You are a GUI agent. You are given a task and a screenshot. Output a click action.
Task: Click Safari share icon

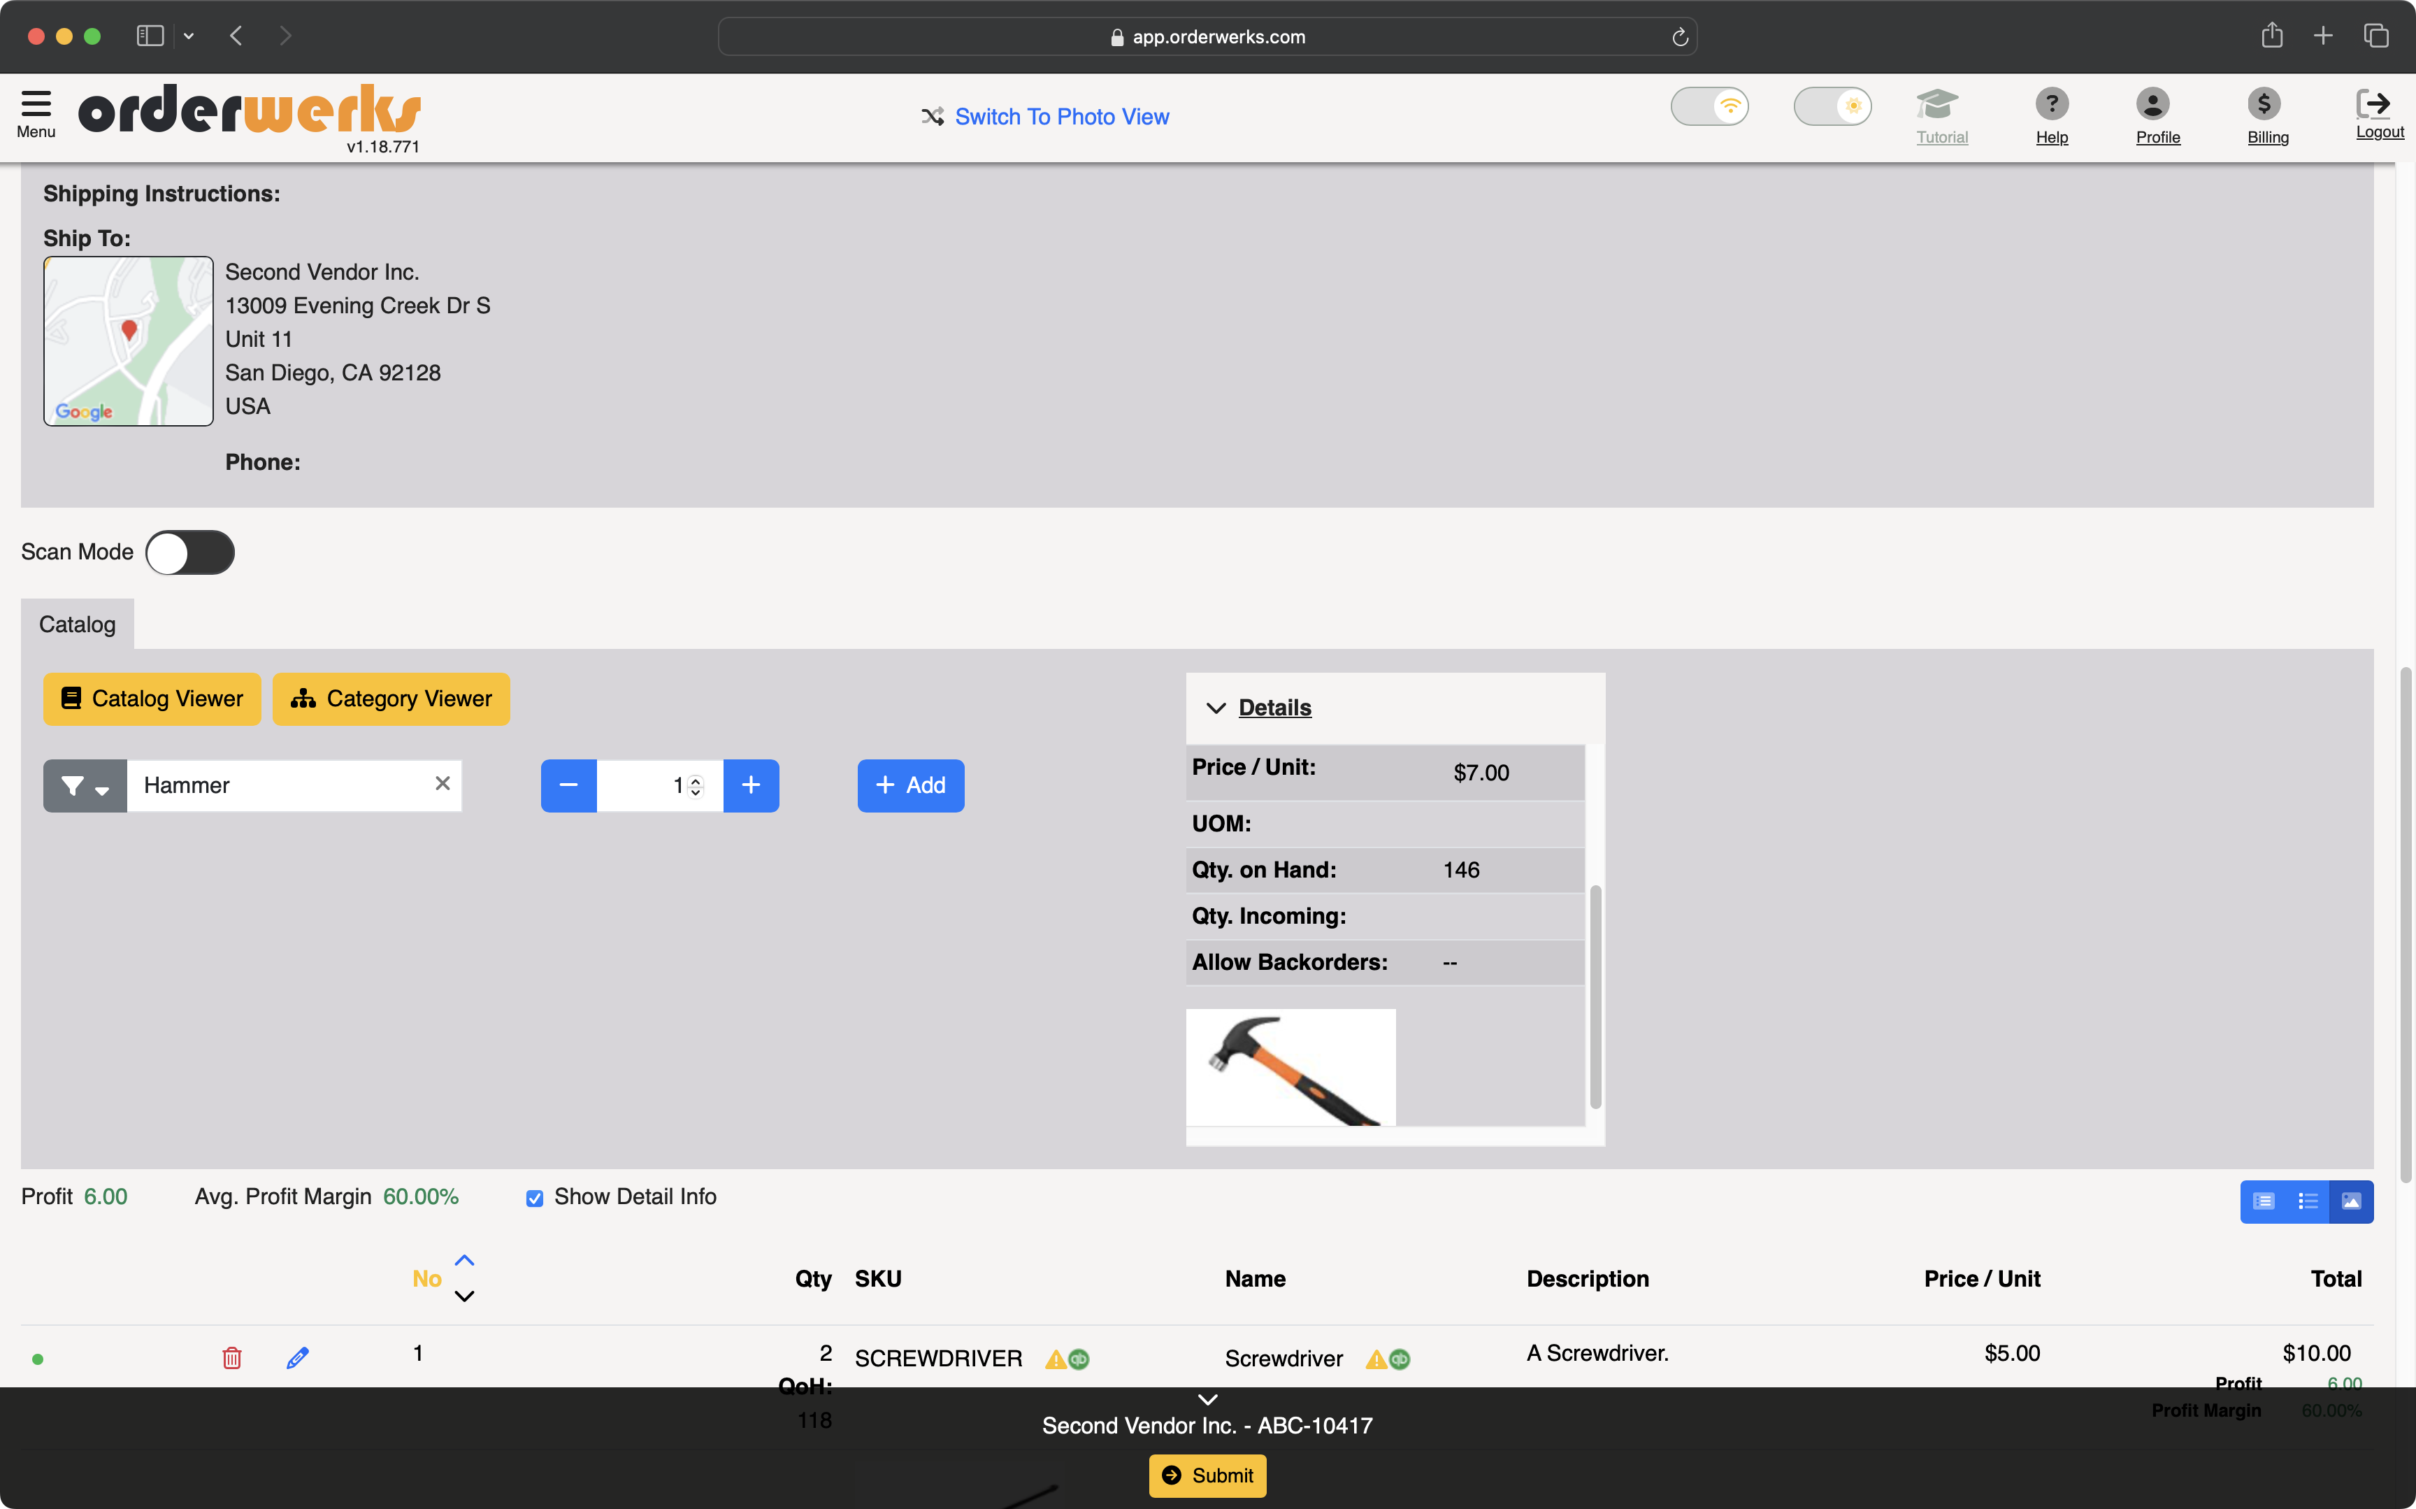click(x=2273, y=35)
